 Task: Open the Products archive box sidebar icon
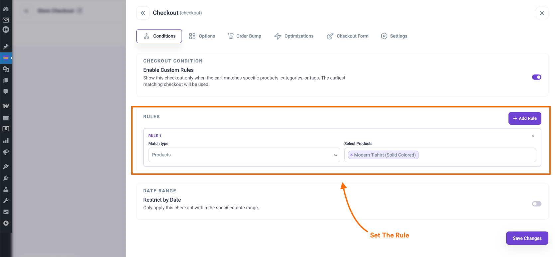pos(6,118)
